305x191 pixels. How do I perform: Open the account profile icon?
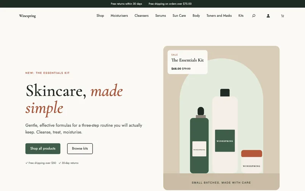click(268, 16)
